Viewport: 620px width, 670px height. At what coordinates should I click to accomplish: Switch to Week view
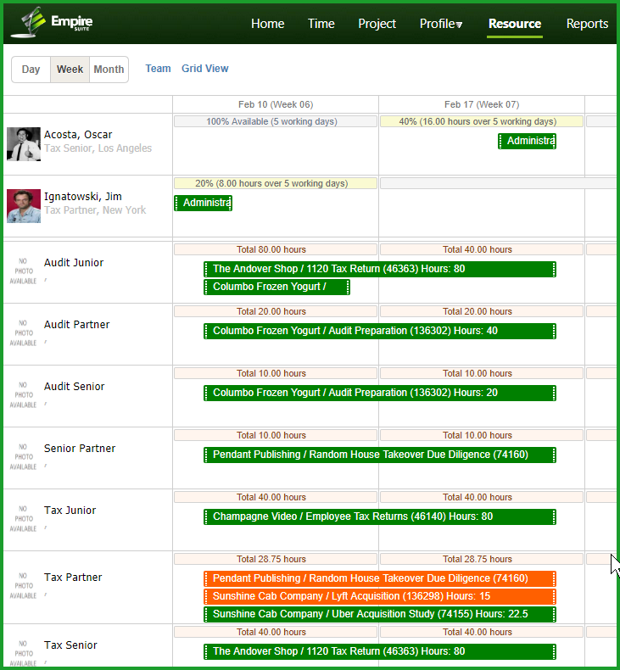70,70
